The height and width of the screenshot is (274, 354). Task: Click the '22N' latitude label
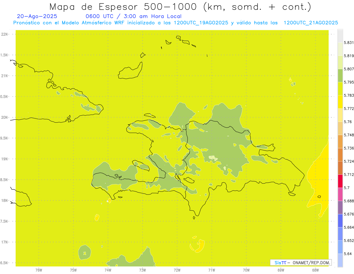pos(5,34)
